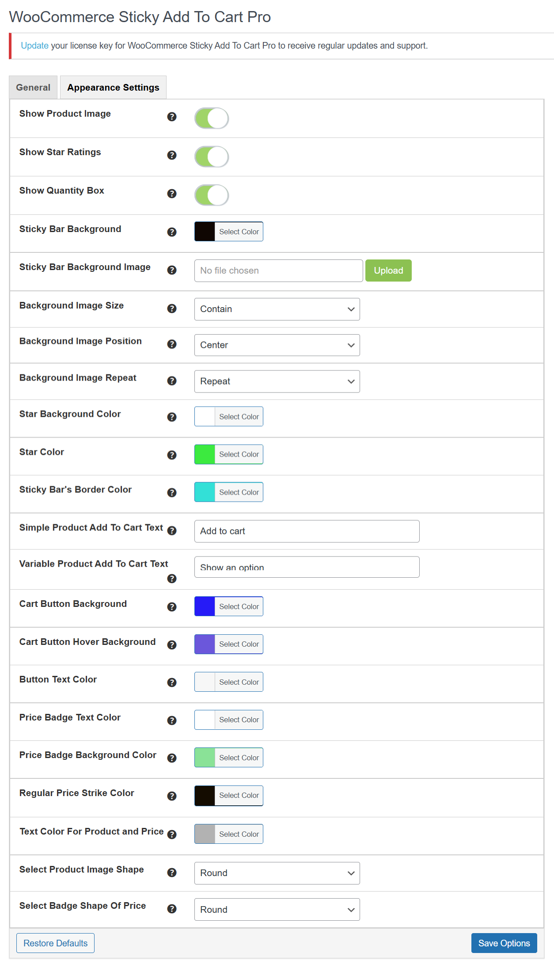Click help icon for Show Quantity Box
The height and width of the screenshot is (972, 554).
click(x=172, y=194)
